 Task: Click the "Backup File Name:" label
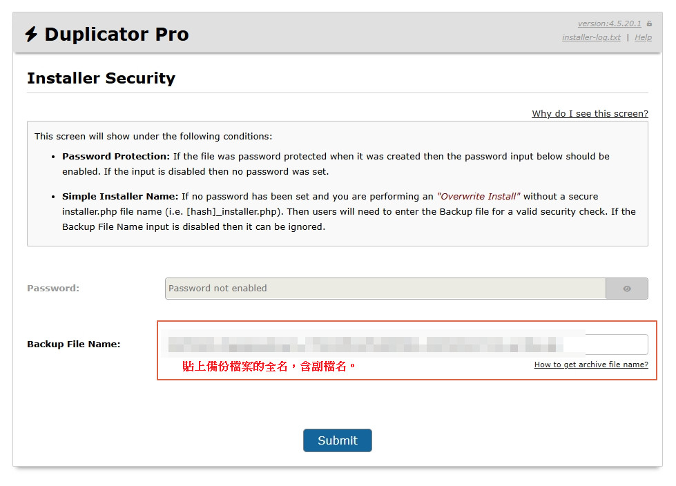(73, 344)
